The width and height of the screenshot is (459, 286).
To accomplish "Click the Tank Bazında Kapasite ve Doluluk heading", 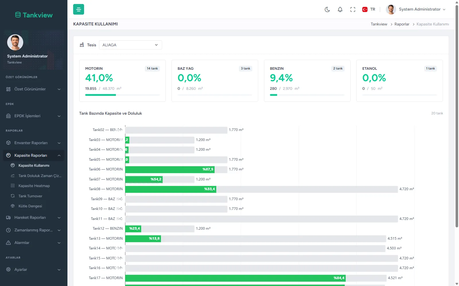I will click(110, 114).
